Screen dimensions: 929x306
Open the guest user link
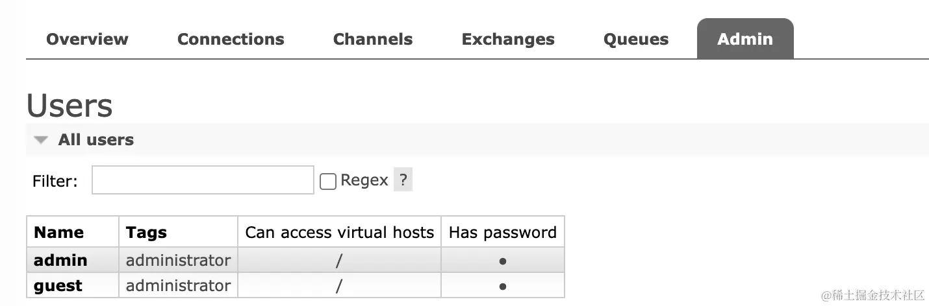tap(58, 286)
